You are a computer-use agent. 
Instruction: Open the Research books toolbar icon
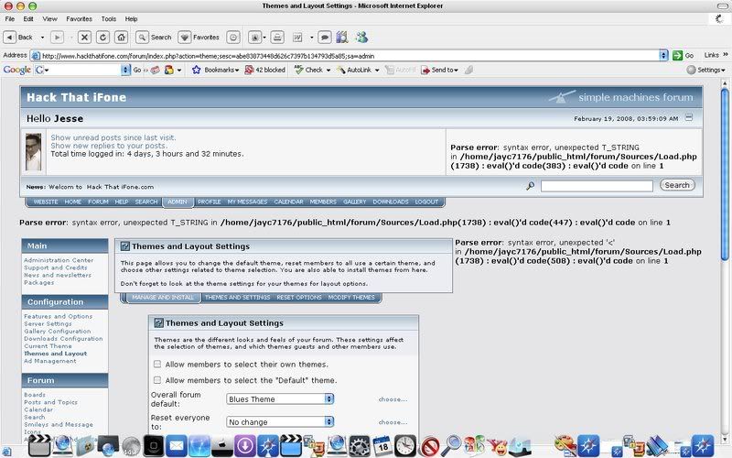coord(342,38)
